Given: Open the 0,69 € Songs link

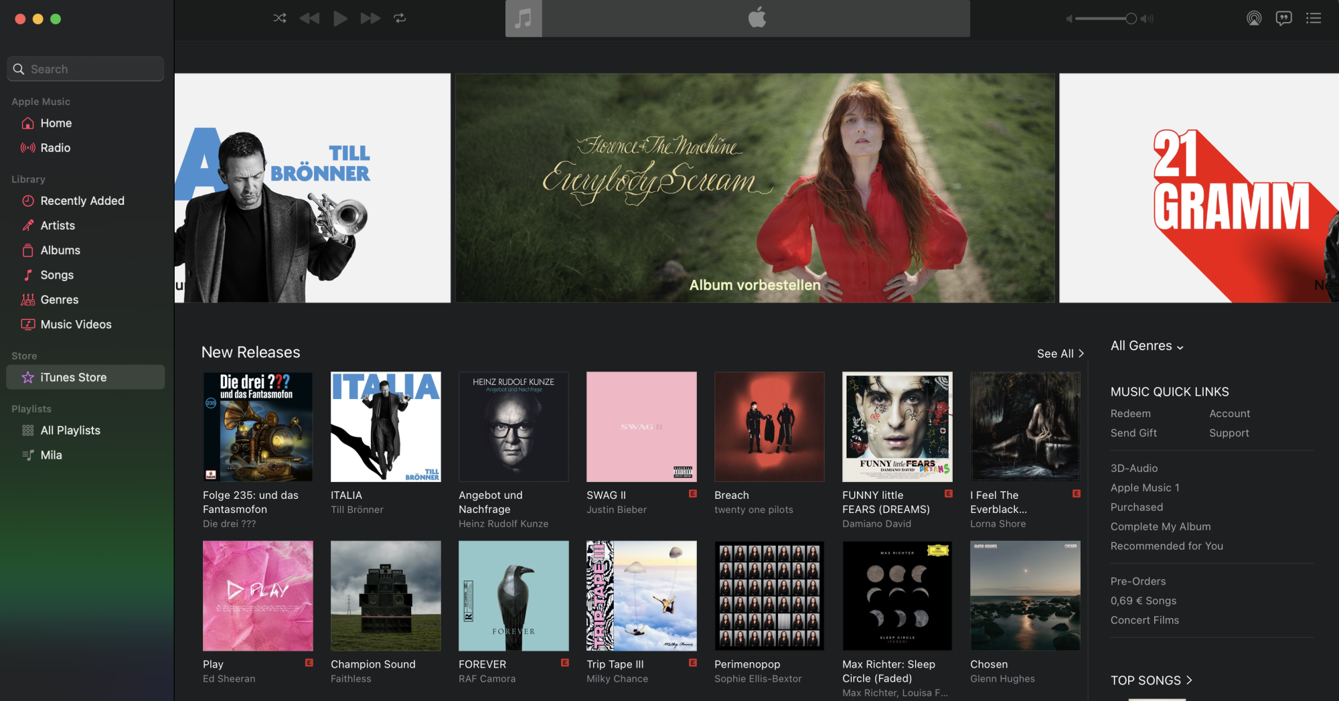Looking at the screenshot, I should coord(1144,601).
